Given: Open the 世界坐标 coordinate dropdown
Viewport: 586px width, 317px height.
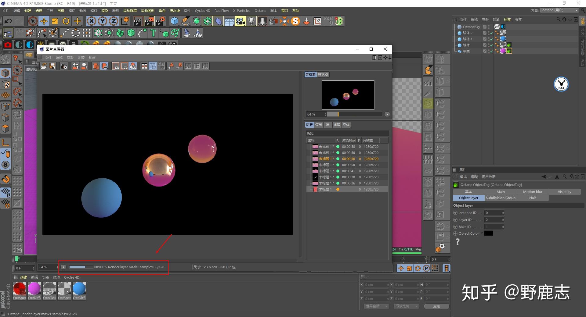Looking at the screenshot, I should (376, 306).
